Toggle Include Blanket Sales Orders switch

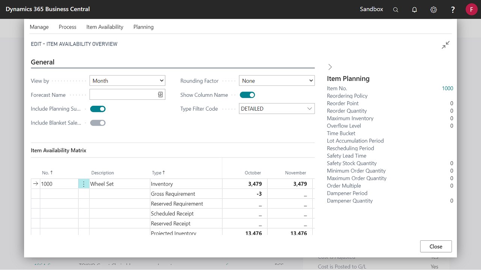[x=98, y=123]
